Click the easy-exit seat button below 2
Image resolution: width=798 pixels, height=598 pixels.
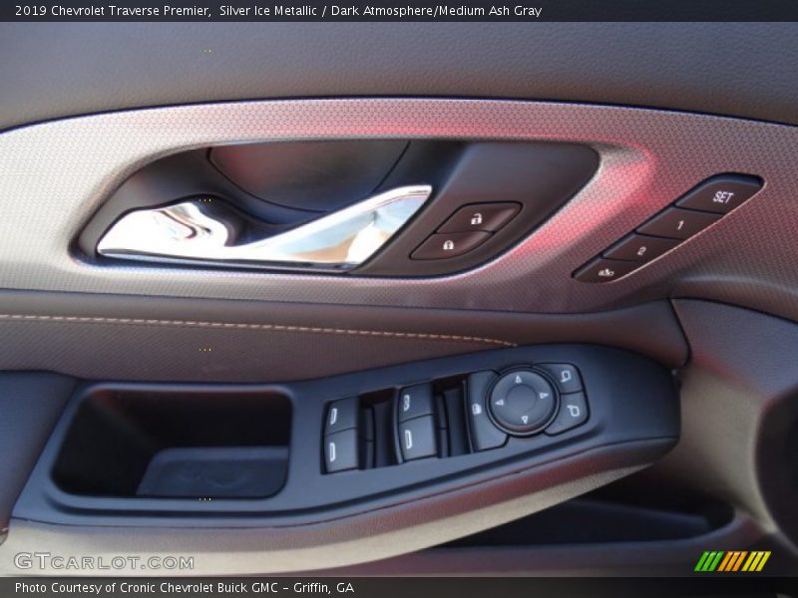606,271
